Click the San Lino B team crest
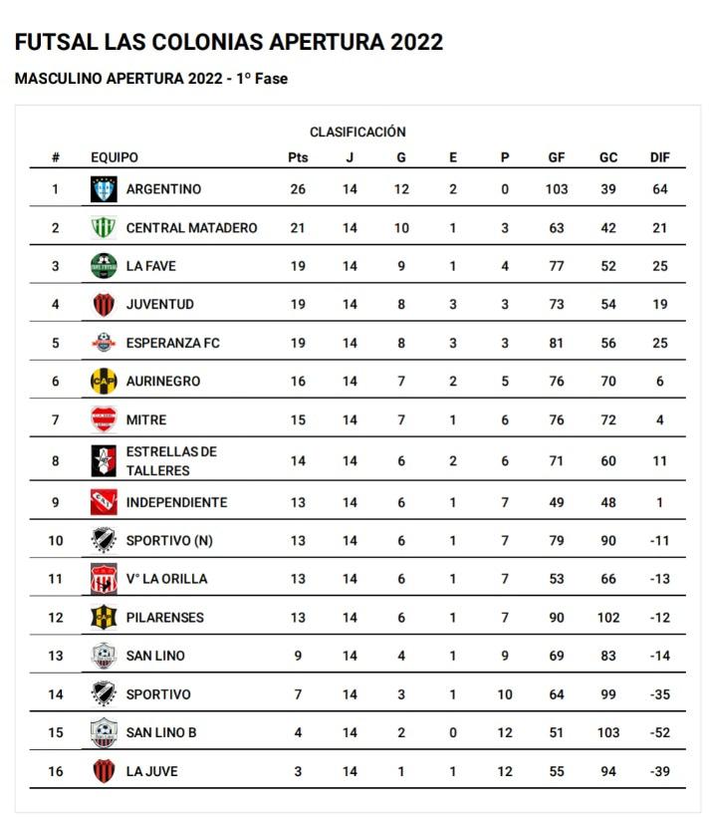This screenshot has height=817, width=710. tap(104, 733)
